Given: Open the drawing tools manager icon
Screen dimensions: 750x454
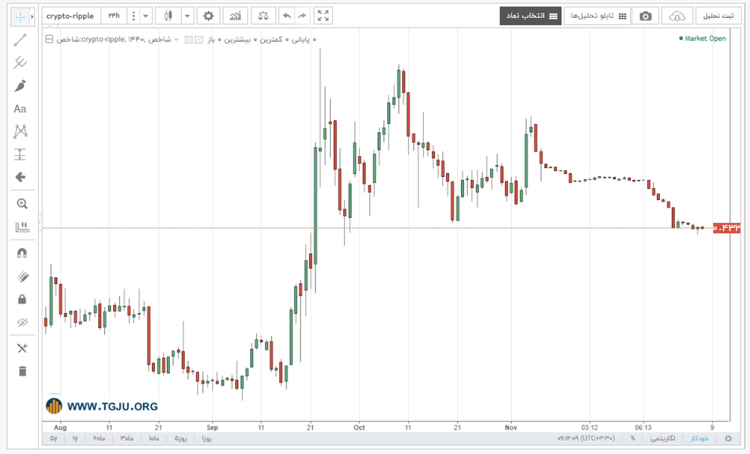Looking at the screenshot, I should pos(22,348).
